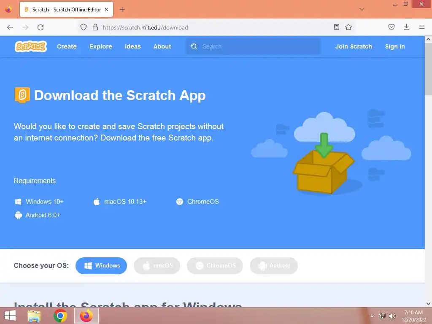Click the Chrome icon beside ChromeOS requirement
The width and height of the screenshot is (432, 324).
coord(180,202)
